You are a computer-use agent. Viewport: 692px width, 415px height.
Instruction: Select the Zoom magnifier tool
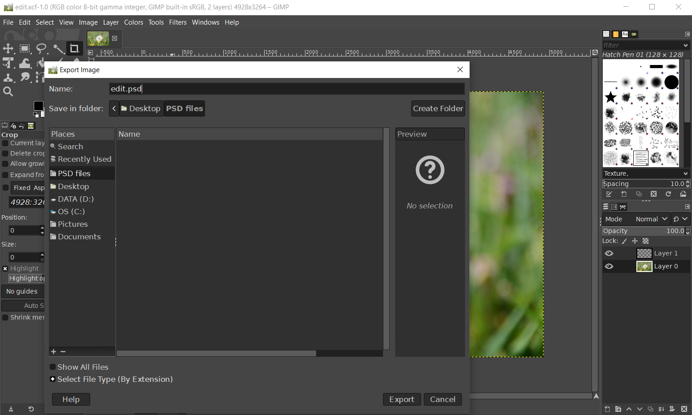(x=8, y=91)
